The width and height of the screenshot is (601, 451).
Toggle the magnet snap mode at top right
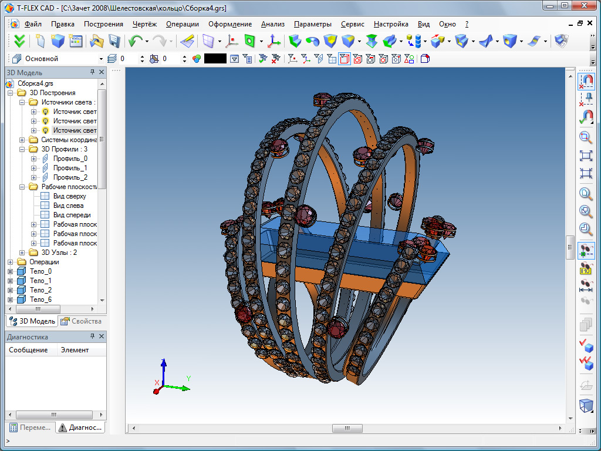point(586,80)
